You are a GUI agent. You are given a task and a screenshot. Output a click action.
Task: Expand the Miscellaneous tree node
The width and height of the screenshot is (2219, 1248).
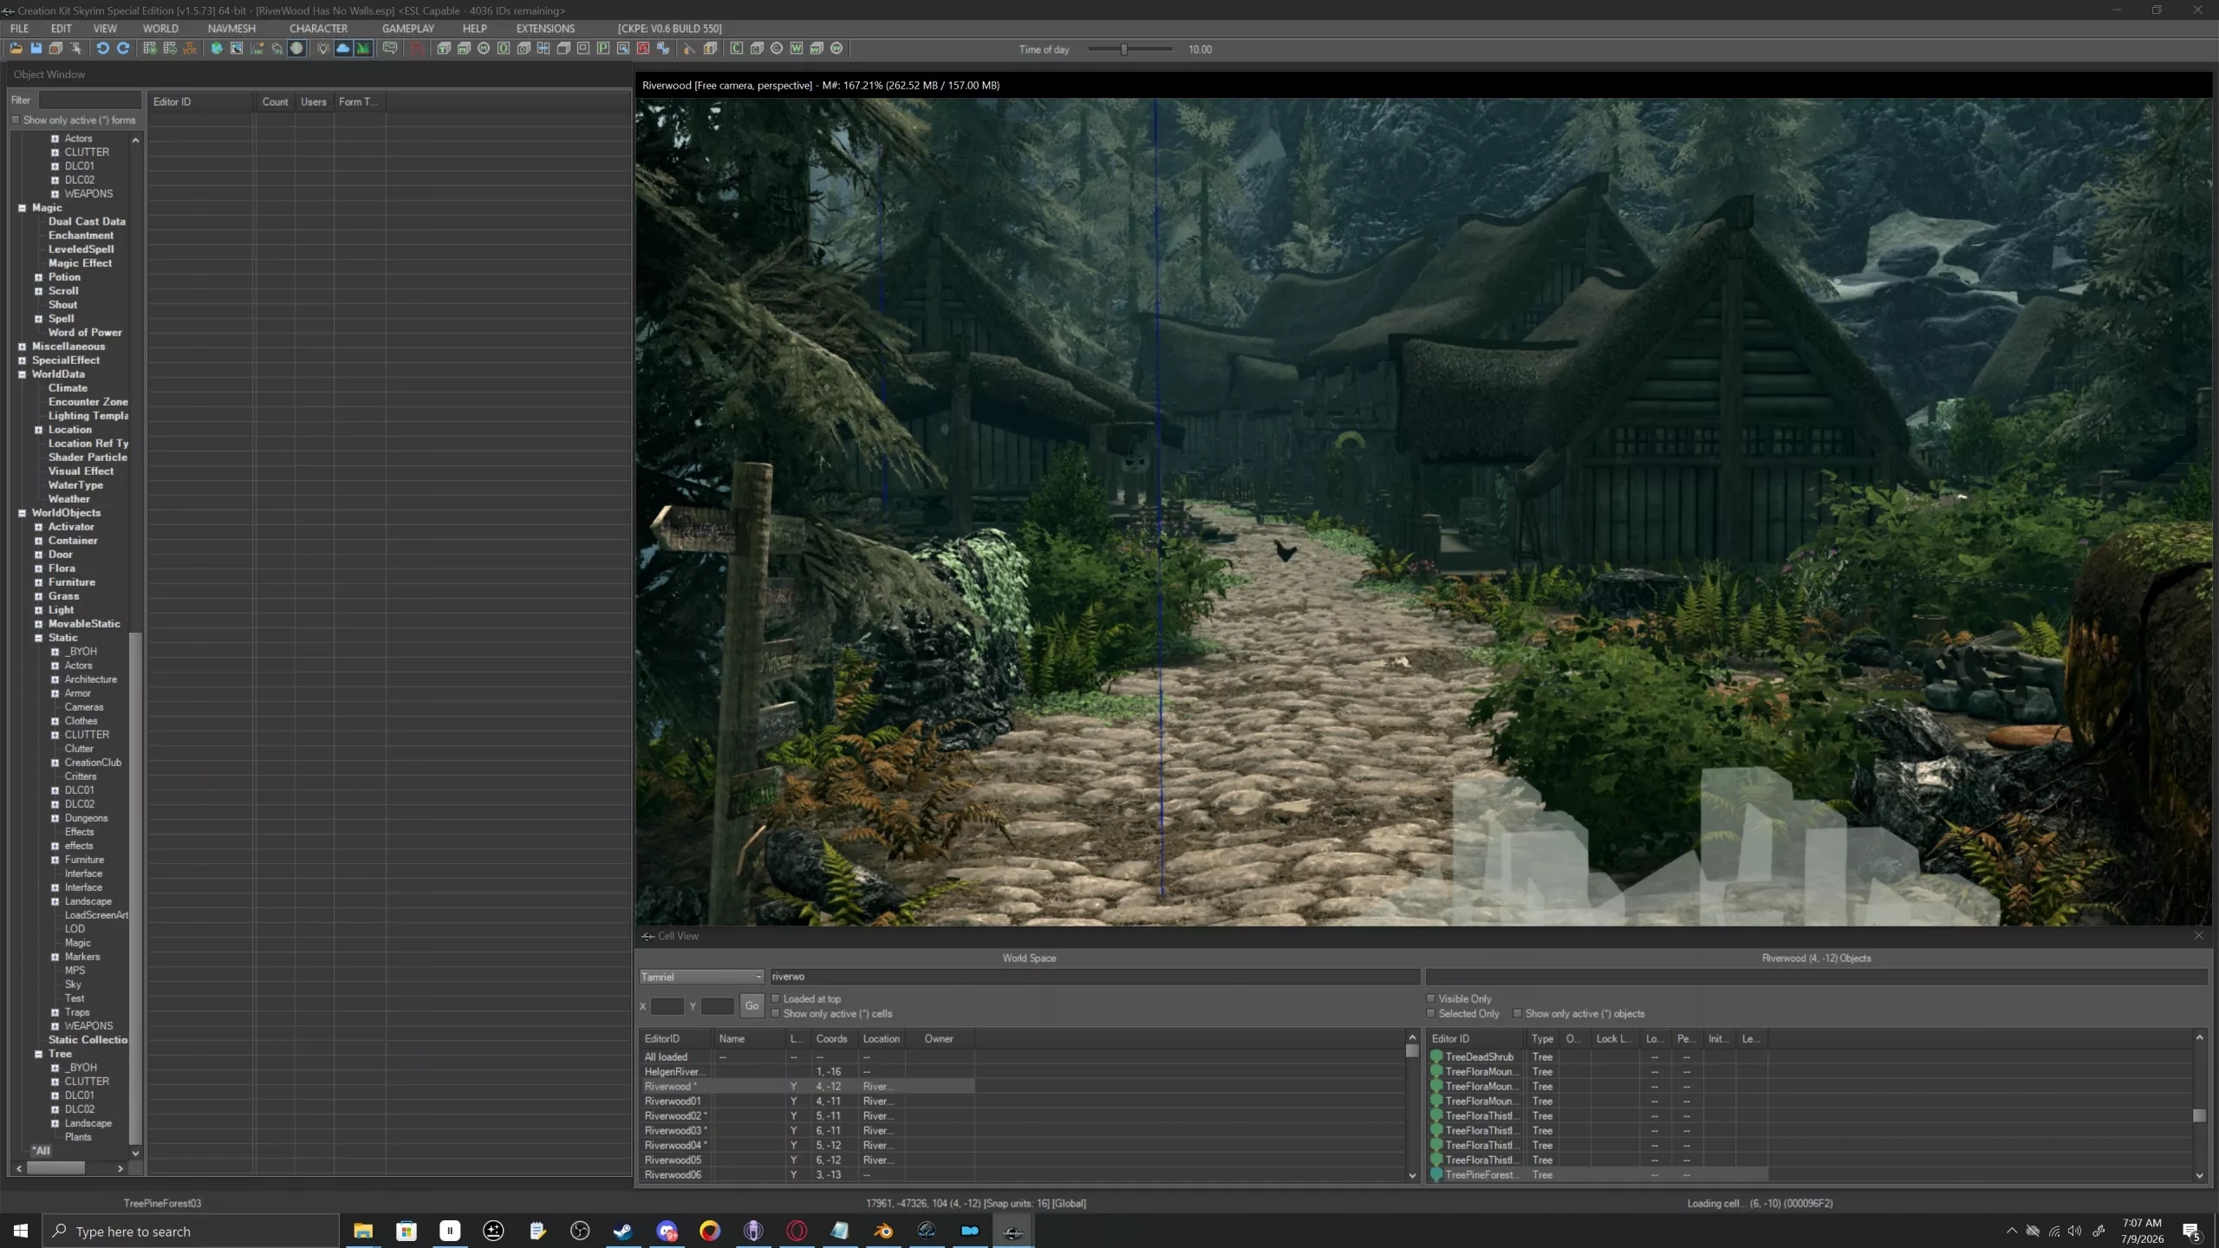23,347
